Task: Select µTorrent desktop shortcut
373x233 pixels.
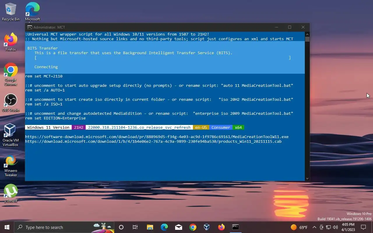Action: click(11, 193)
